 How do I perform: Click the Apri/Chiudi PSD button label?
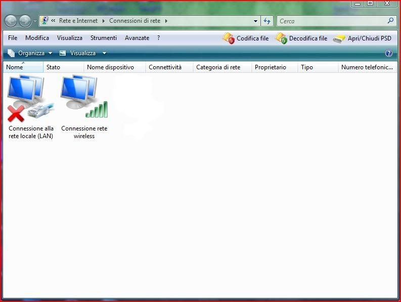370,38
